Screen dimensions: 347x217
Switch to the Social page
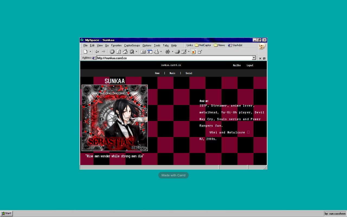pos(189,73)
